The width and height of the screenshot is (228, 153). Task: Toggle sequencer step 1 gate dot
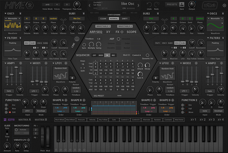click(96, 64)
